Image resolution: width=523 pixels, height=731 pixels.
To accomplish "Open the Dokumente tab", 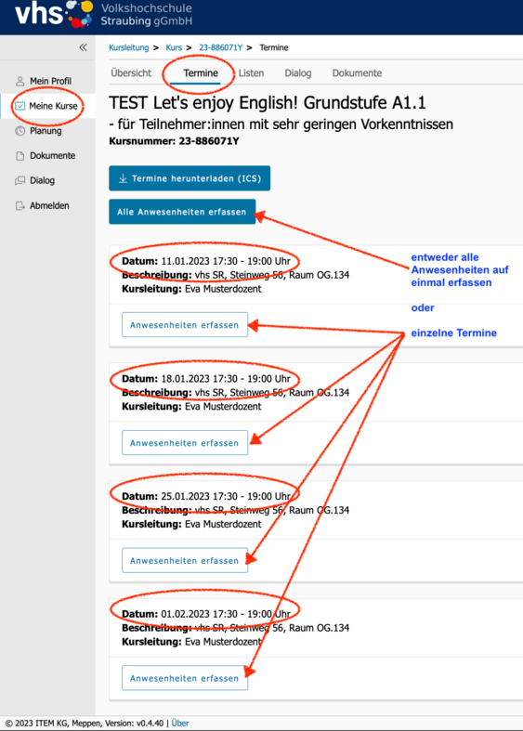I will point(357,73).
